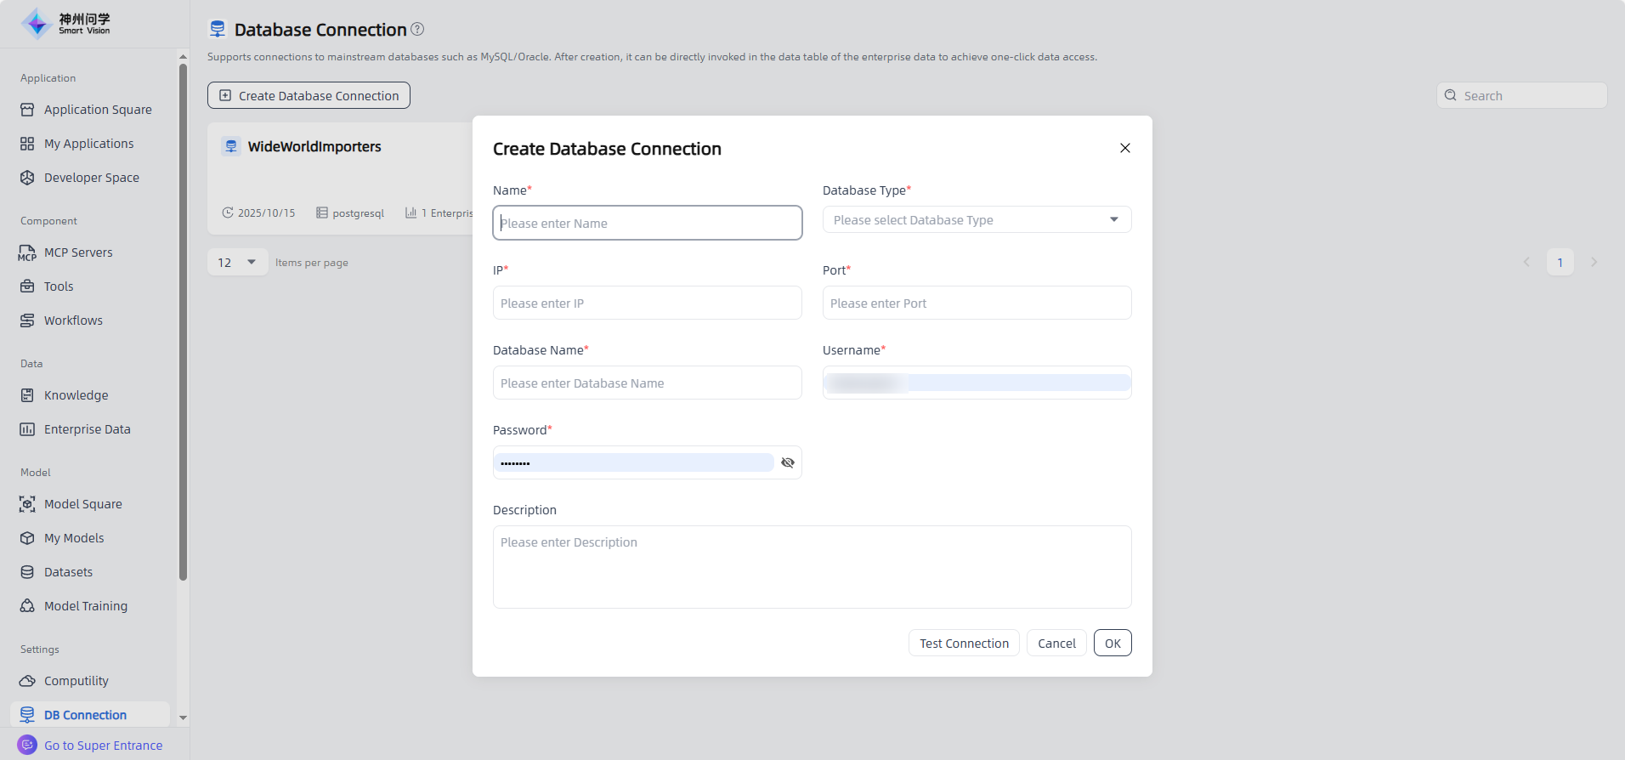Screen dimensions: 1625x760
Task: Click the Search box magnifier icon
Action: (1451, 96)
